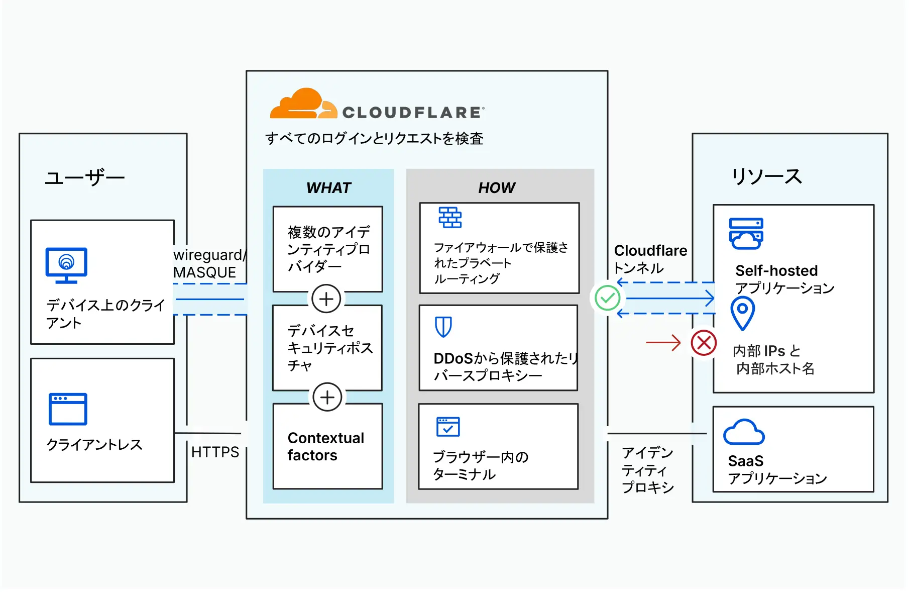Screen dimensions: 909x592
Task: Click the clientless browser window icon
Action: (x=68, y=409)
